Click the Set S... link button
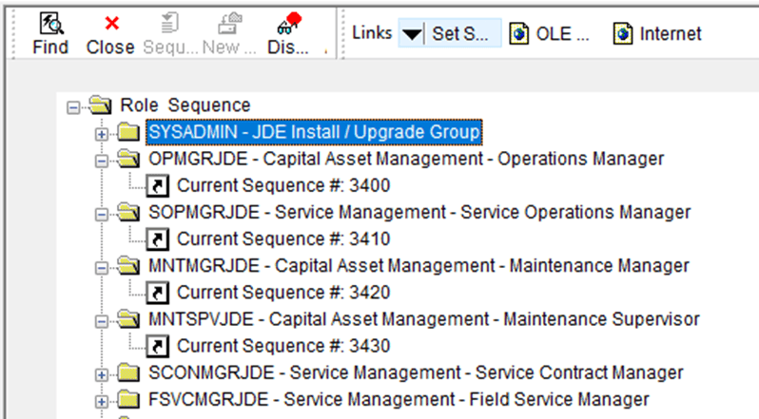Screen dimensions: 759x419 coord(459,34)
